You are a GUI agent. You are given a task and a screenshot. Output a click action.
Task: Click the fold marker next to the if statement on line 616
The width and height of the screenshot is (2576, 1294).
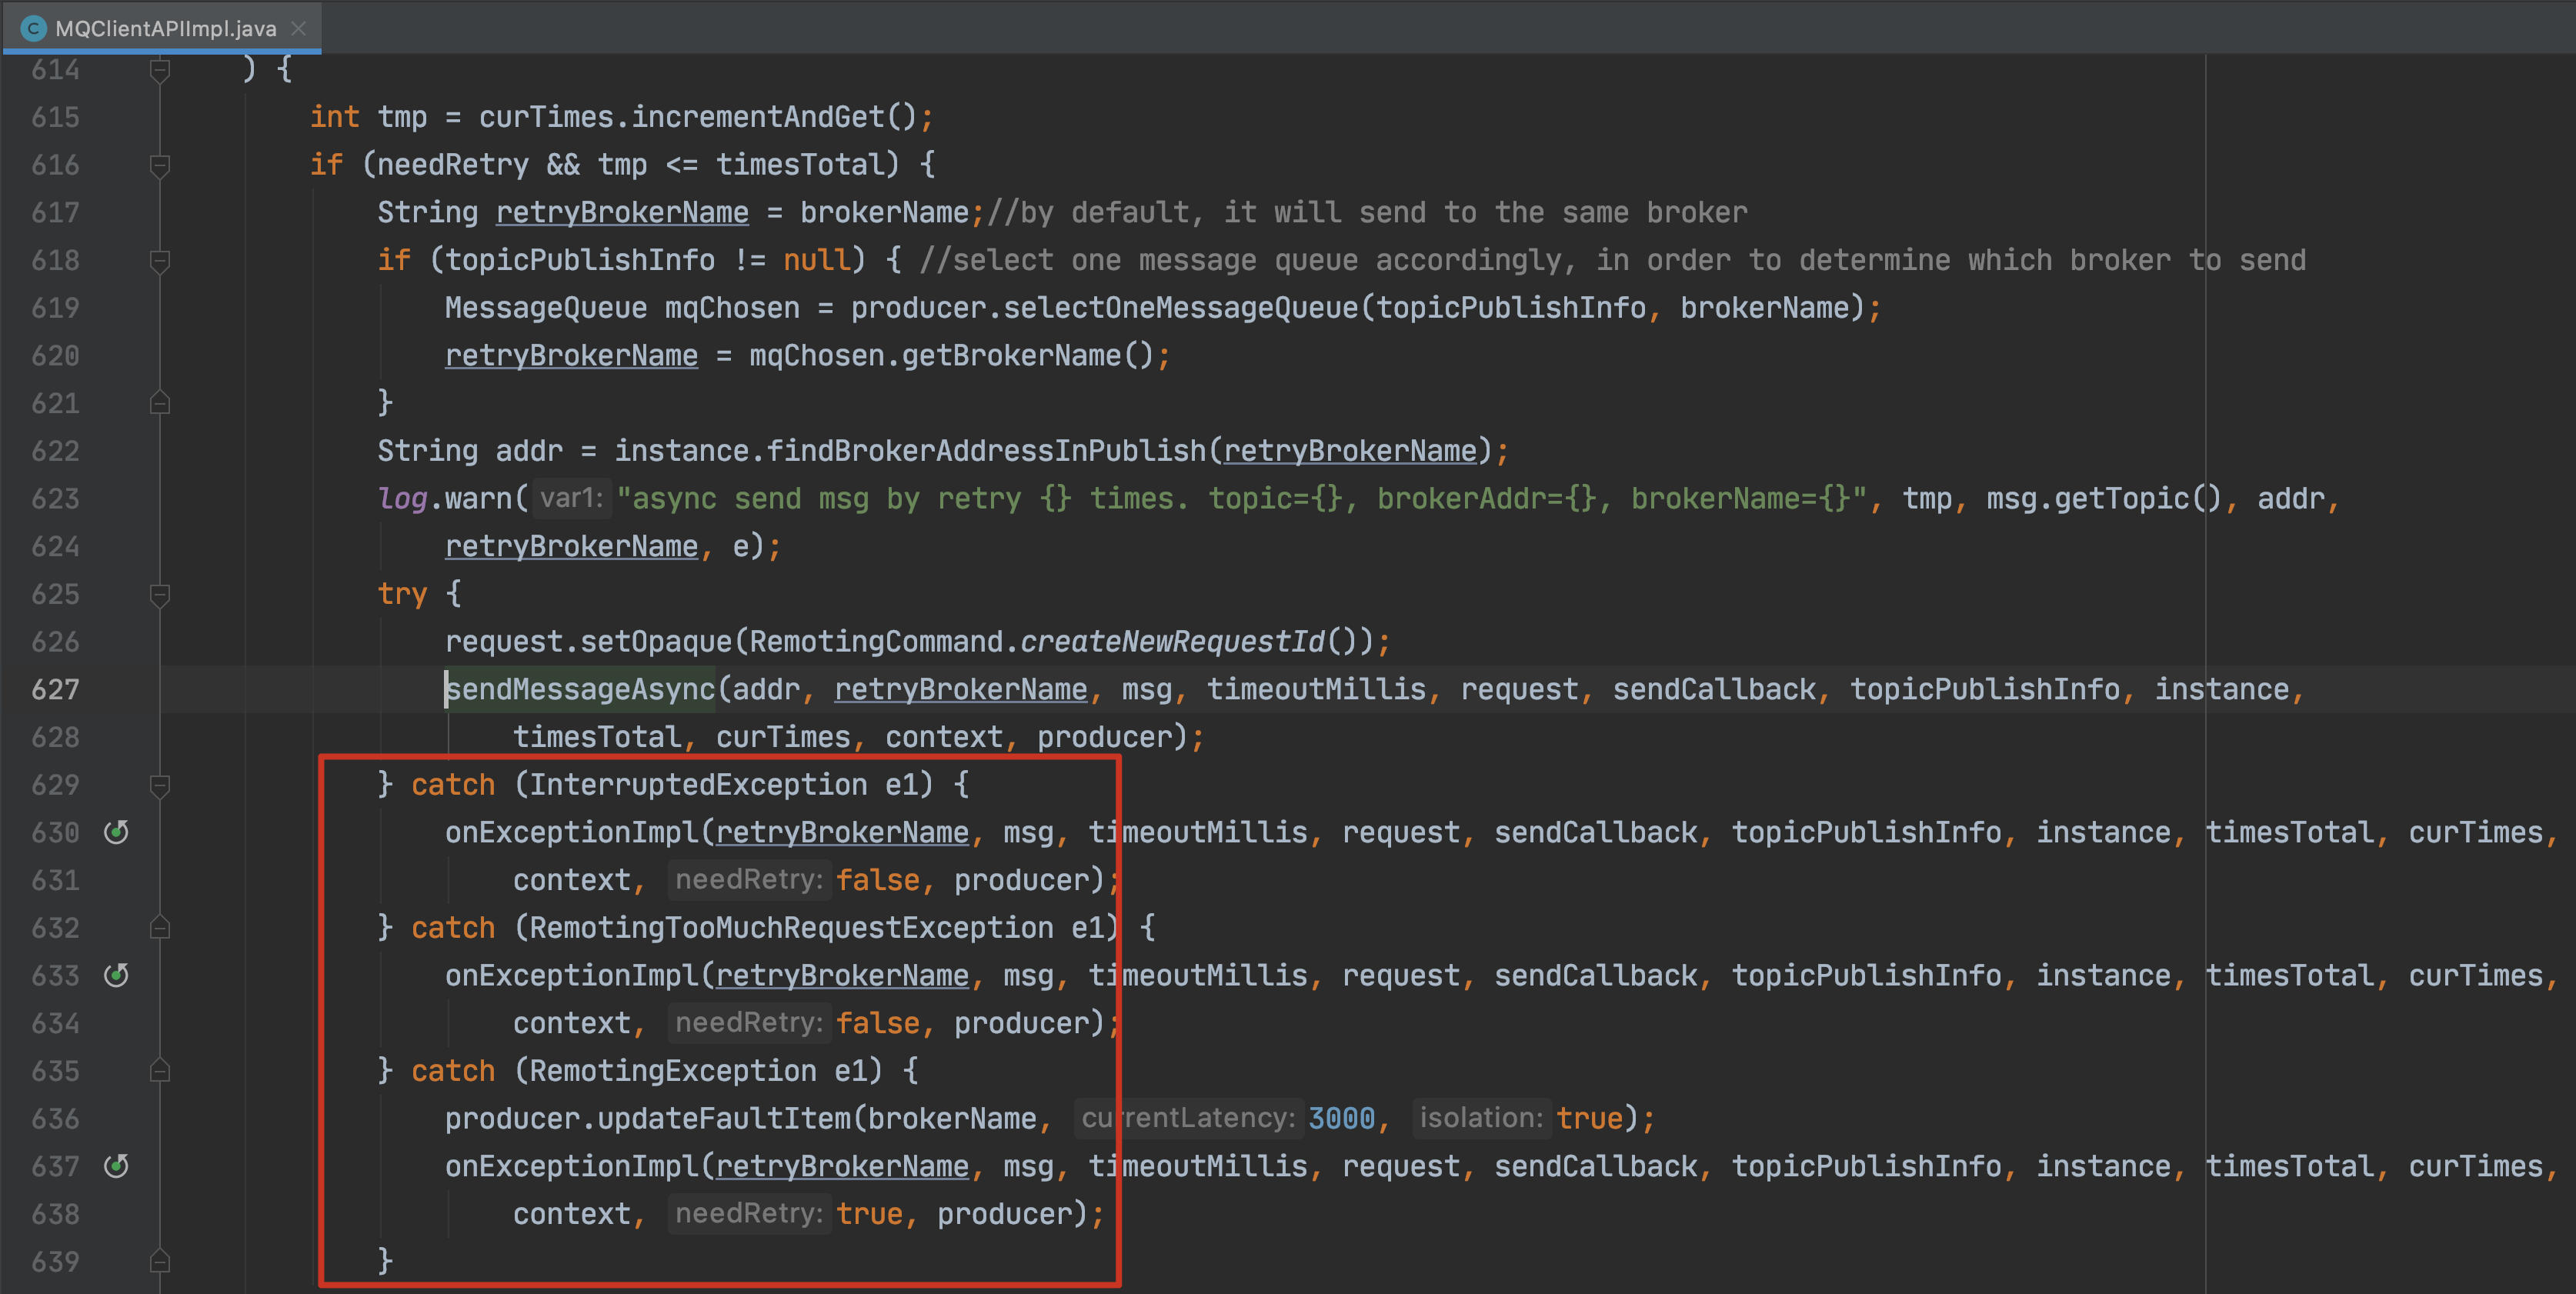160,165
